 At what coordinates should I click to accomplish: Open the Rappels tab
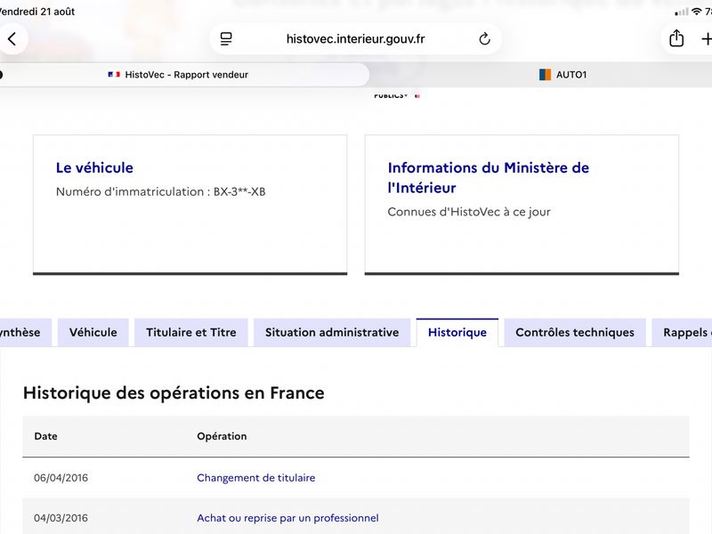point(682,332)
